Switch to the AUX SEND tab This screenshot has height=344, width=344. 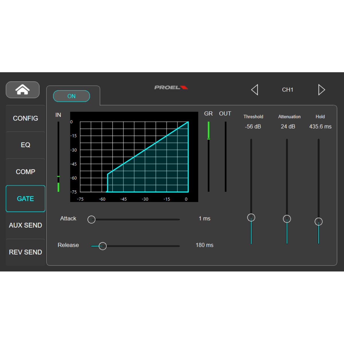tap(25, 225)
